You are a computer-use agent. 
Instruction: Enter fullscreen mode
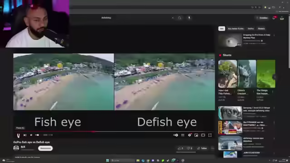(x=210, y=135)
